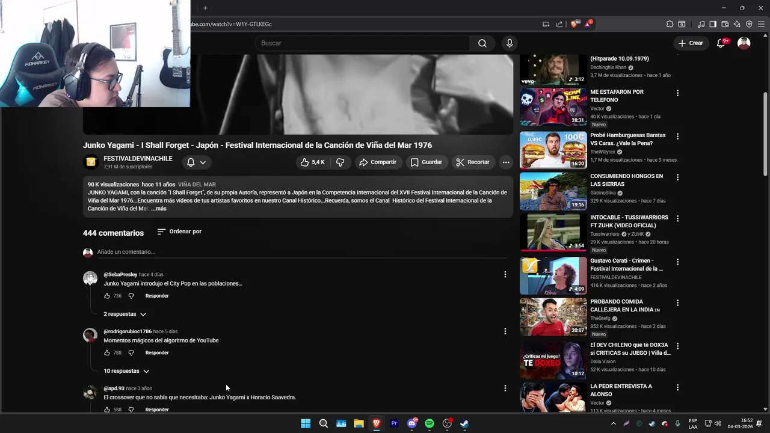Click Compartir share button
The width and height of the screenshot is (770, 433).
tap(377, 162)
